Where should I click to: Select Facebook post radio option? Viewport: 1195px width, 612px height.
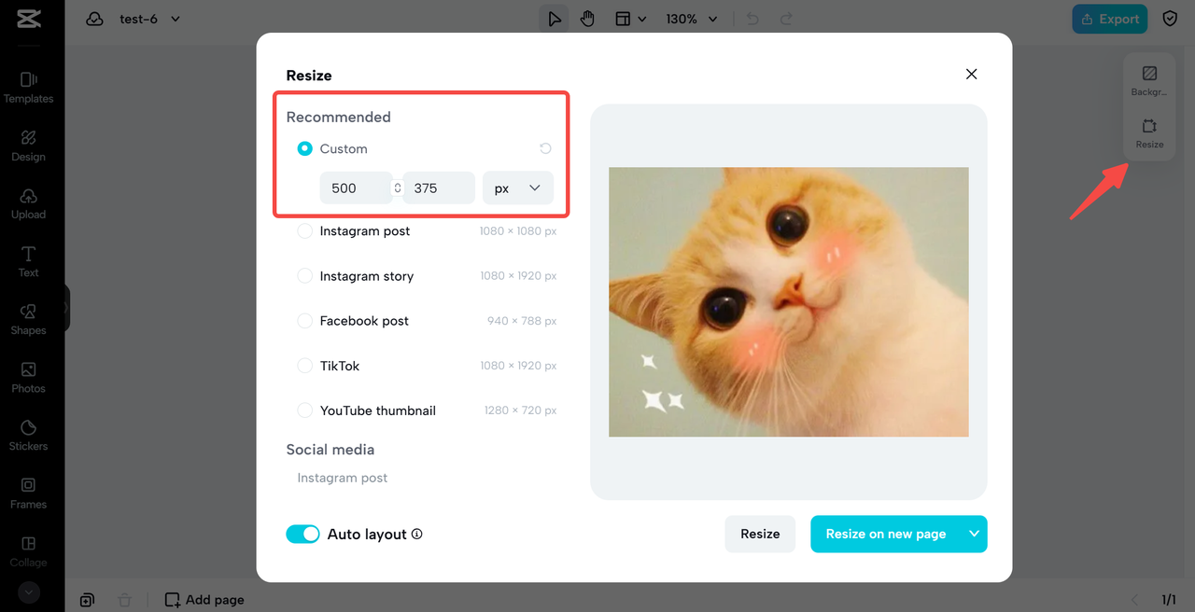(304, 320)
